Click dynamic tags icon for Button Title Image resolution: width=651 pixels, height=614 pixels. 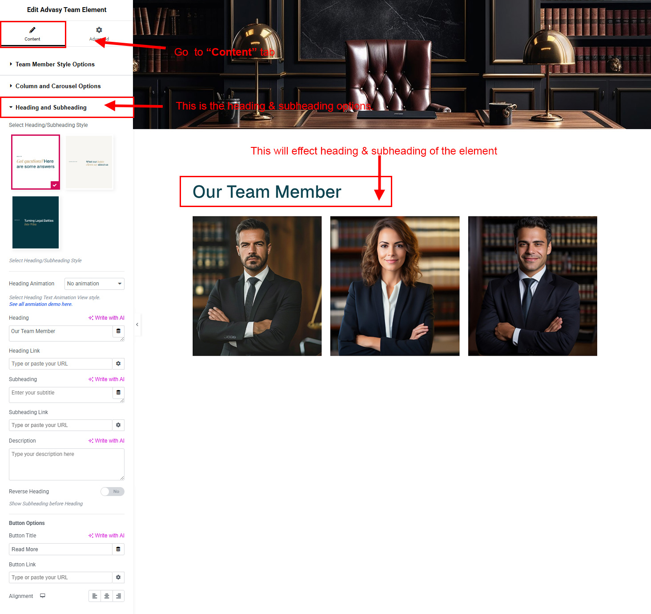pos(118,549)
